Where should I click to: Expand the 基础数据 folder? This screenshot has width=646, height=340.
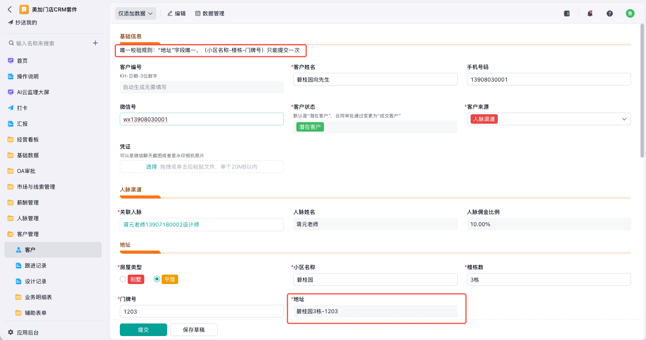click(x=53, y=155)
